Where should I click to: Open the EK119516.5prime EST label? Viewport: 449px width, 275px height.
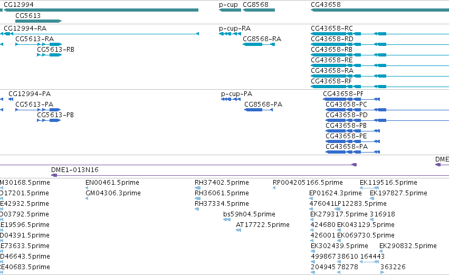tap(388, 183)
